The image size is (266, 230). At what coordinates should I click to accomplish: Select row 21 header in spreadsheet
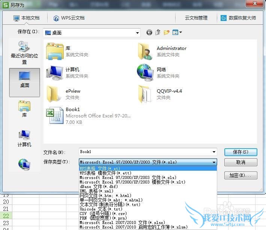(x=6, y=209)
